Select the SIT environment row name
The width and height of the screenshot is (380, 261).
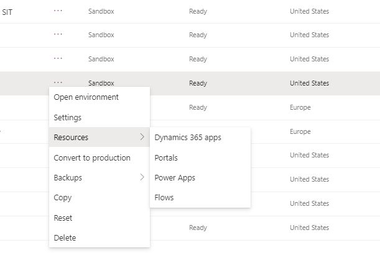pos(7,11)
